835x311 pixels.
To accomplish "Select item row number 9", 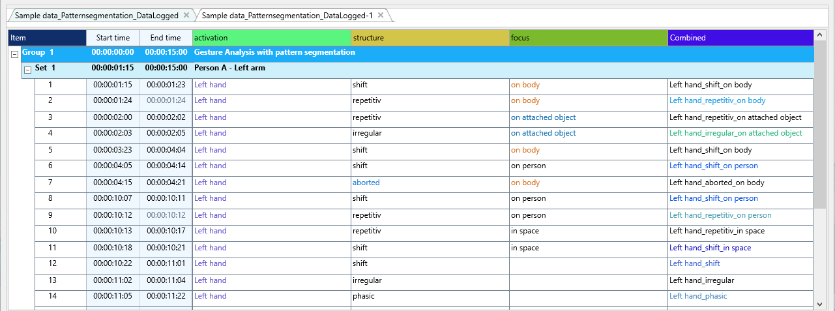I will click(x=50, y=215).
